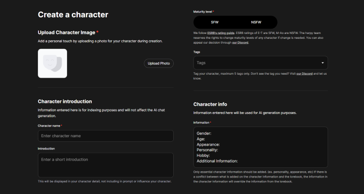
Task: Open the Tags combo box field
Action: 261,63
